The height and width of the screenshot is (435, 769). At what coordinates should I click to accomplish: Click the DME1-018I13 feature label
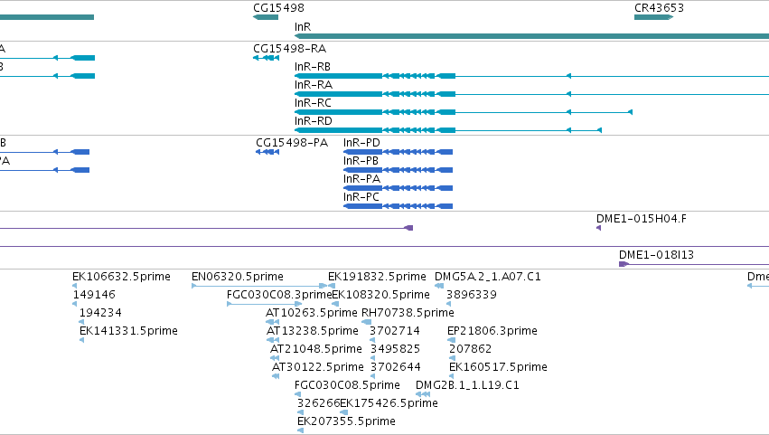656,255
